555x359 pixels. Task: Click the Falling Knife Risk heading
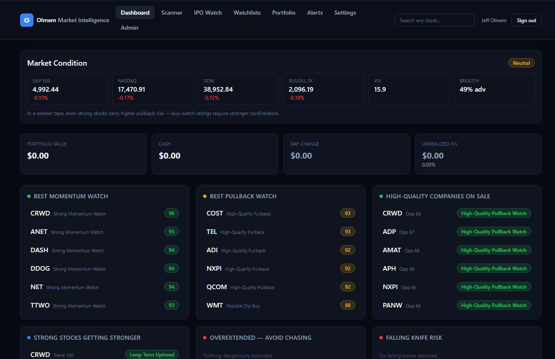pos(414,338)
